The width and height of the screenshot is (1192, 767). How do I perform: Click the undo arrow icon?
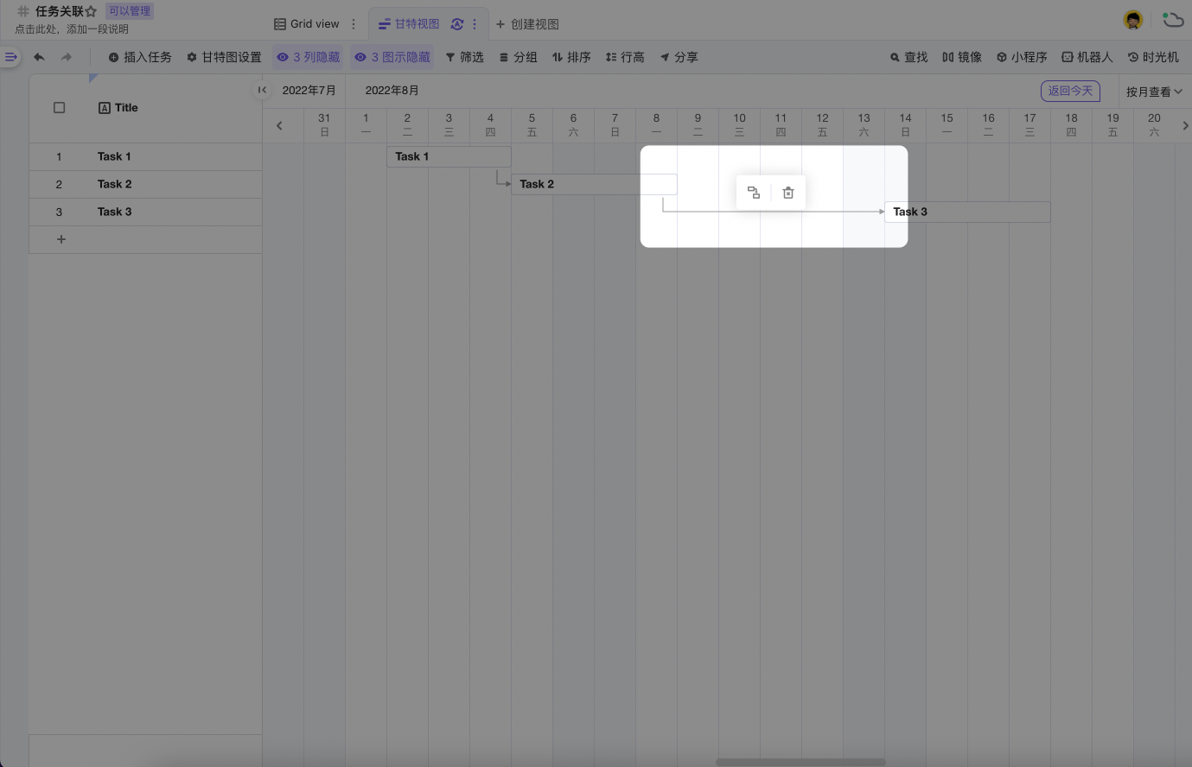pyautogui.click(x=39, y=57)
